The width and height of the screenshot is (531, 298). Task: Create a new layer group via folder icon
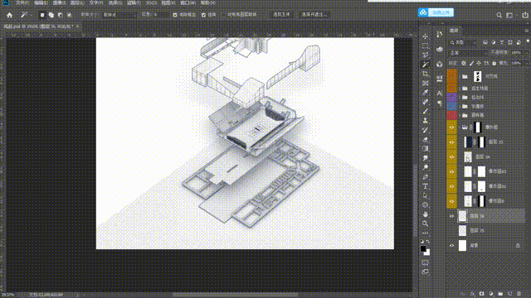coord(500,294)
